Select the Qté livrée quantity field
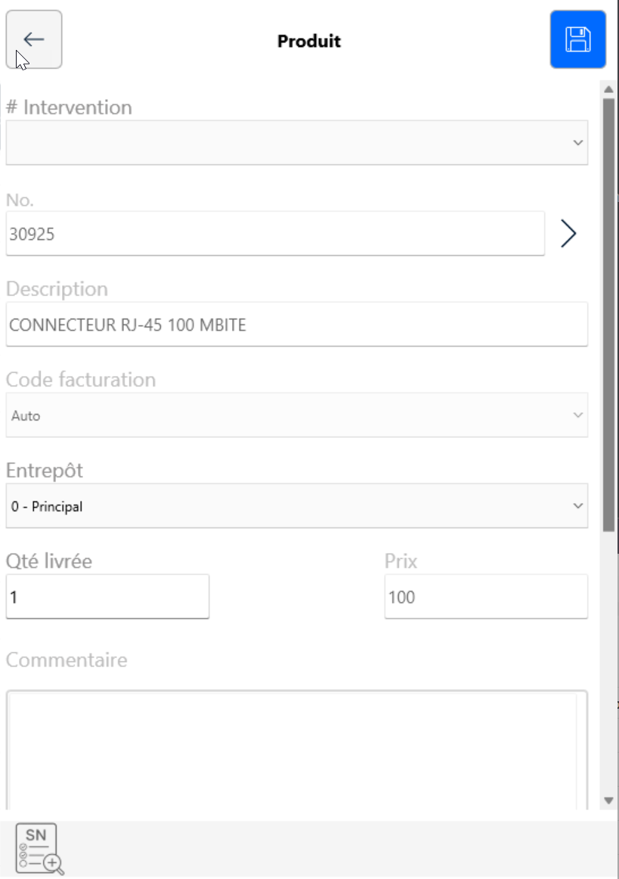Image resolution: width=619 pixels, height=879 pixels. [x=107, y=597]
